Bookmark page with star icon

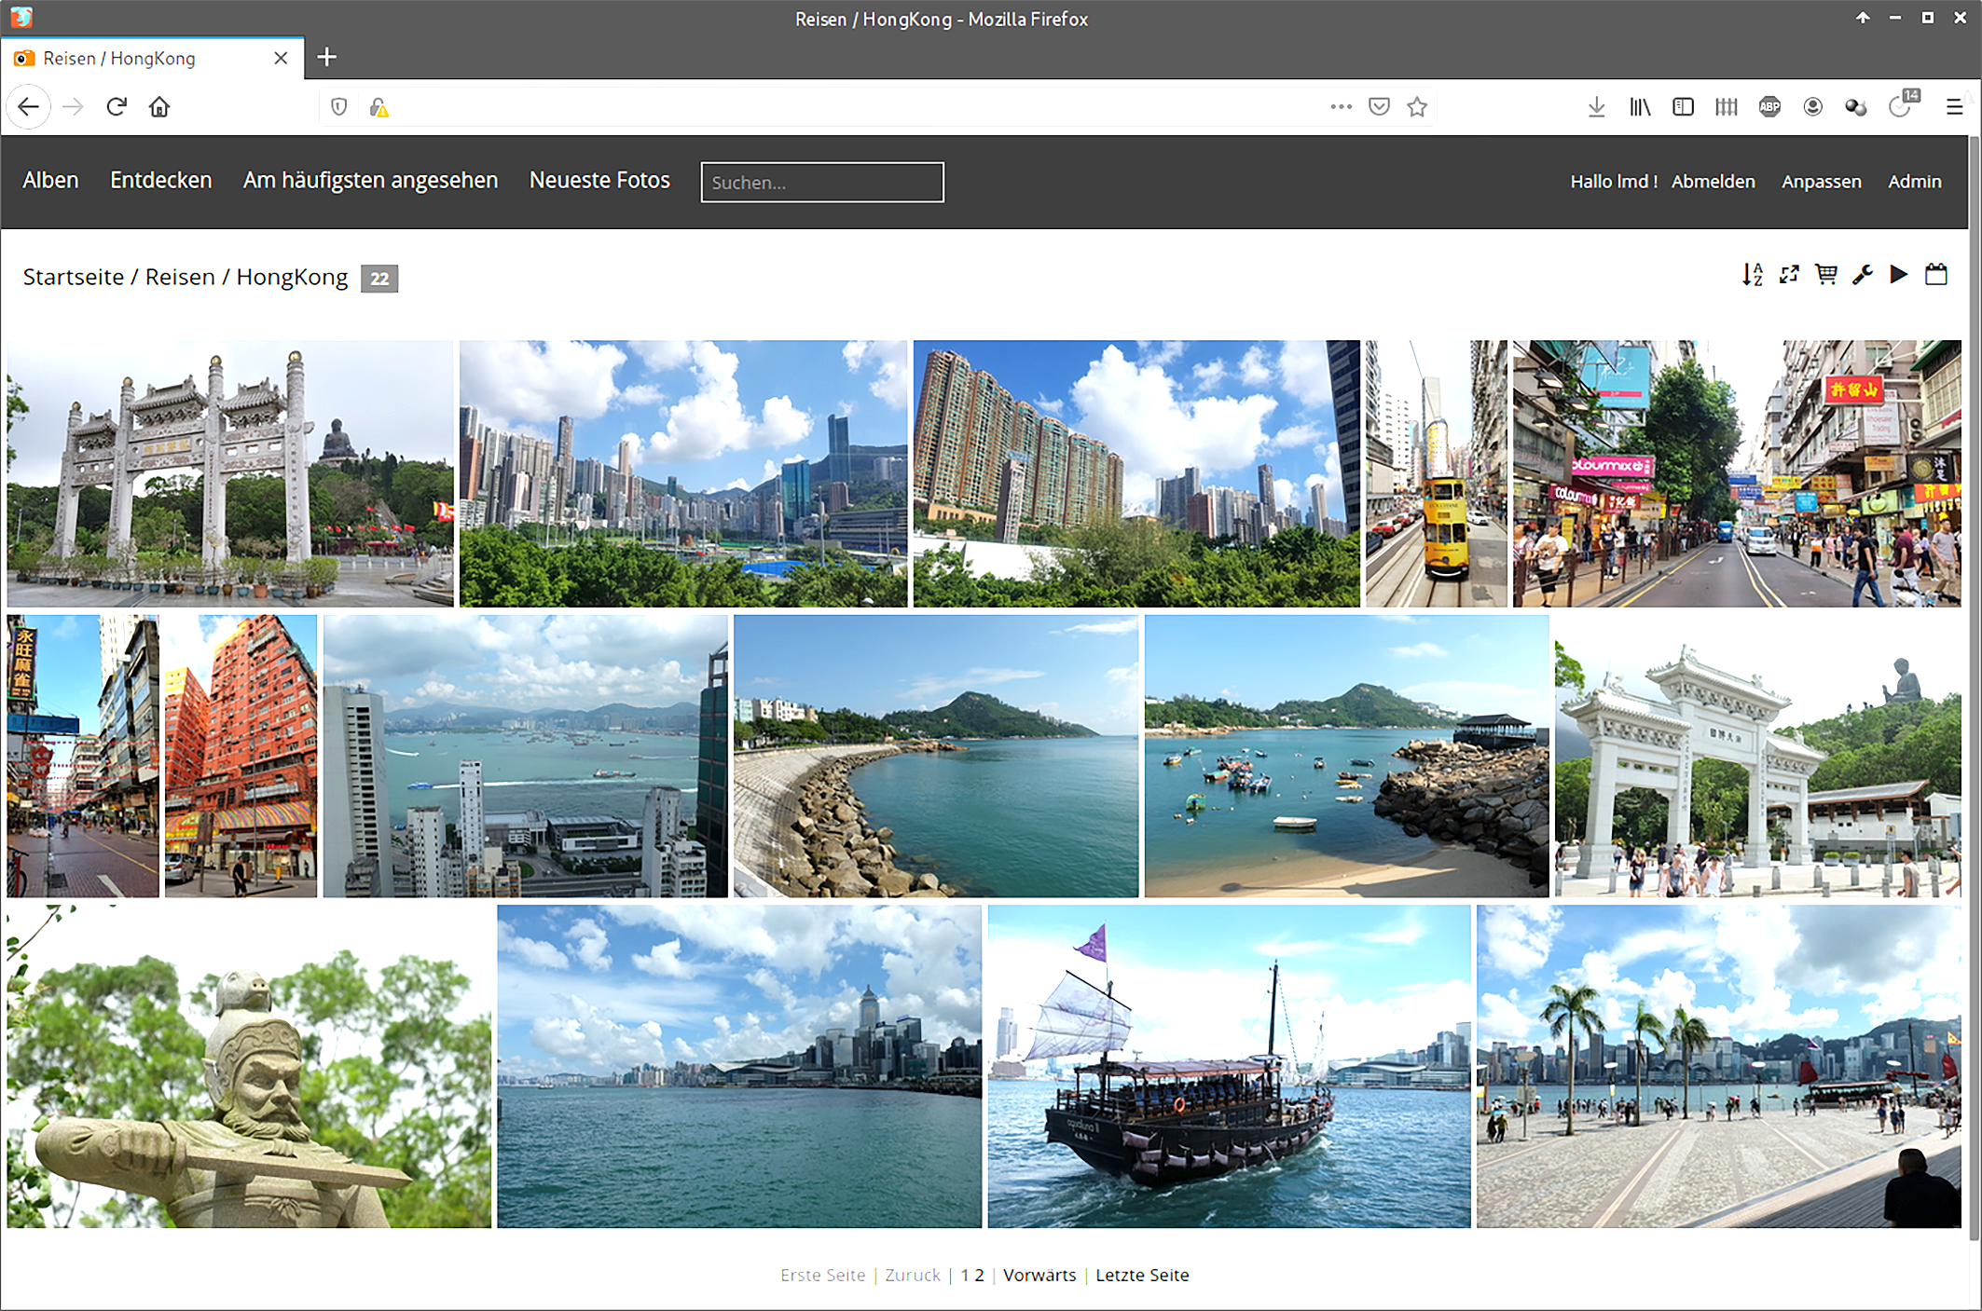point(1417,107)
